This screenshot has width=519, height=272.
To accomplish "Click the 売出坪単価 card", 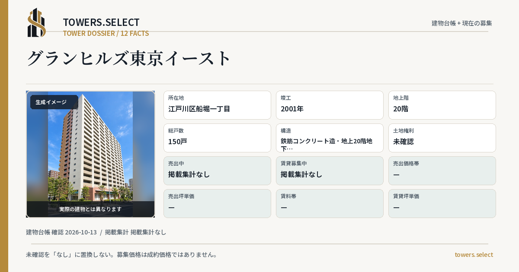I will [x=217, y=203].
